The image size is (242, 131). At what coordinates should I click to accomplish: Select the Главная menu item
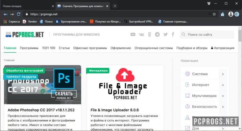point(10,48)
